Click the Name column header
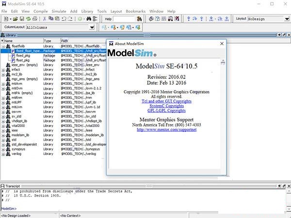This screenshot has height=218, width=291. (x=23, y=41)
